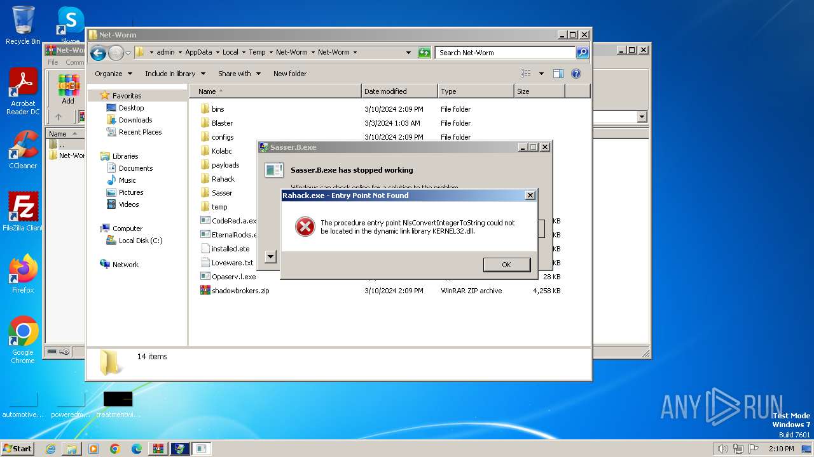Open Downloads under Favorites
The image size is (814, 457).
[x=135, y=120]
